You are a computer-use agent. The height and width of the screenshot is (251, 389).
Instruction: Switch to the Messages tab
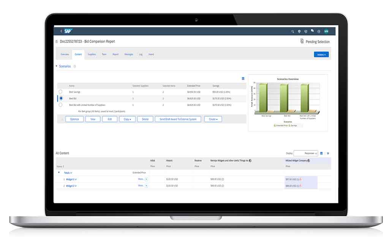pyautogui.click(x=129, y=54)
